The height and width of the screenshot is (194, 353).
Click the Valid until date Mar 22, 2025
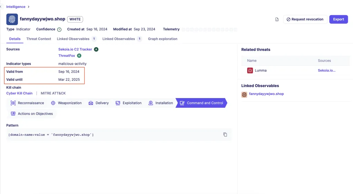(69, 79)
